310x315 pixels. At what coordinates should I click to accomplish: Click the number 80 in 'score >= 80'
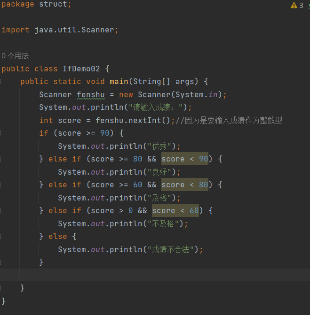point(137,159)
